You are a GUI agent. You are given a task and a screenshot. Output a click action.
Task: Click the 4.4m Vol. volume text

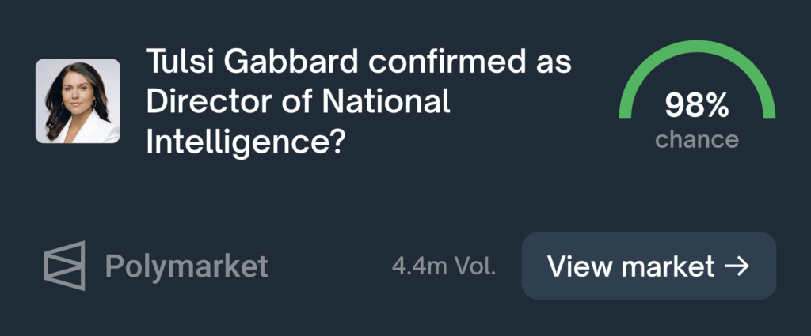[444, 266]
